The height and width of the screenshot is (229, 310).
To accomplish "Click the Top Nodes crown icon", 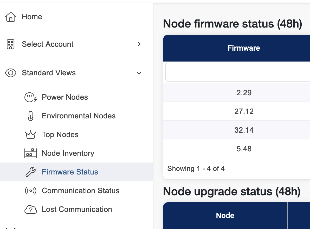I will [30, 135].
